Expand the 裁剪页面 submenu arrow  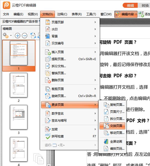[x=95, y=89]
